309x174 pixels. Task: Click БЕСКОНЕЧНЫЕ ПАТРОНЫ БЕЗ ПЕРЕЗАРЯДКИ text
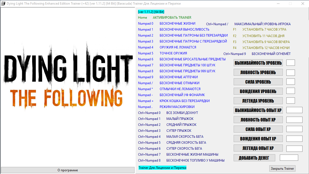coord(193,35)
